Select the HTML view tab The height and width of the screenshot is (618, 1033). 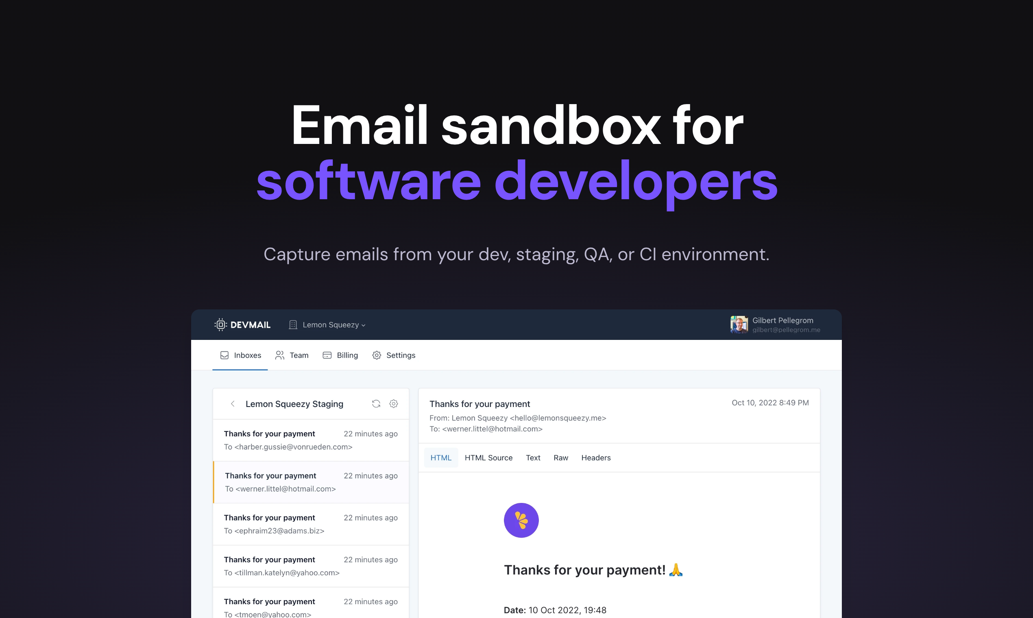tap(441, 458)
